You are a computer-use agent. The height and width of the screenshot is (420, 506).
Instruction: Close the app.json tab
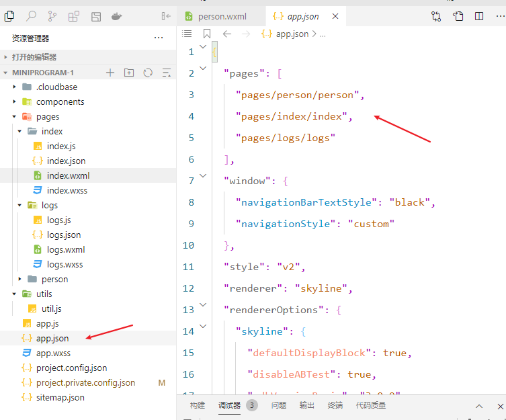335,16
